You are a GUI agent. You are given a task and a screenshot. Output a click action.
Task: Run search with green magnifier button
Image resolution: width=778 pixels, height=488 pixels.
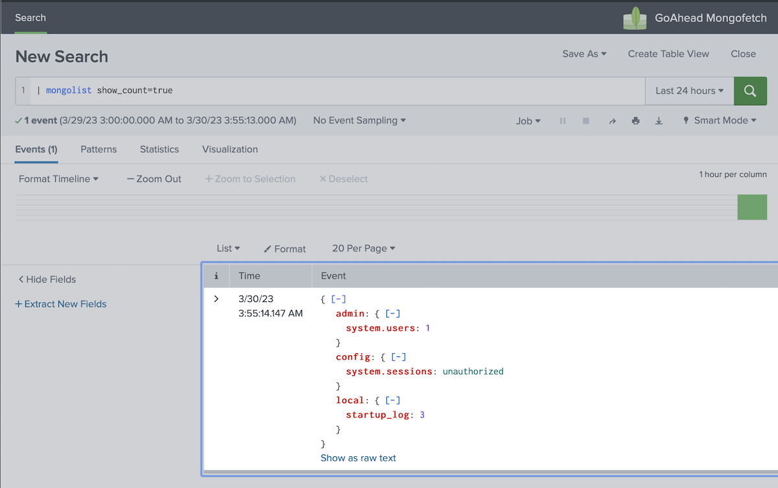(x=750, y=91)
